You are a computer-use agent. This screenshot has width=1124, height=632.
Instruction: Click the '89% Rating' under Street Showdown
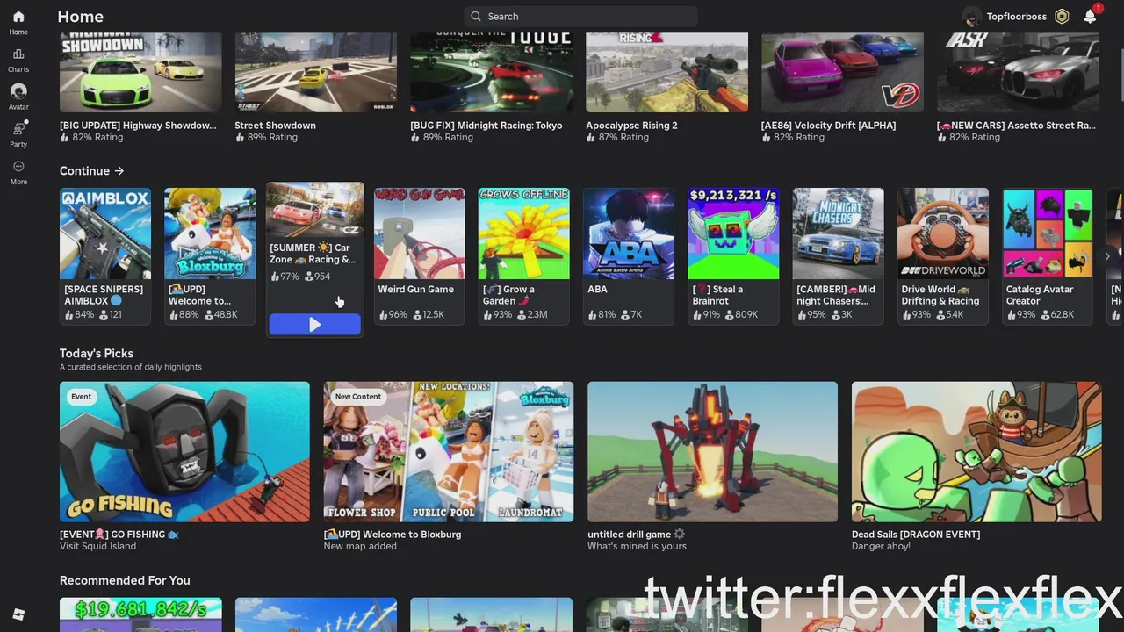tap(272, 137)
